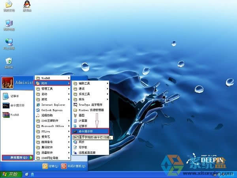237x178 pixels.
Task: Open the 我的文档 desktop icon
Action: click(8, 5)
